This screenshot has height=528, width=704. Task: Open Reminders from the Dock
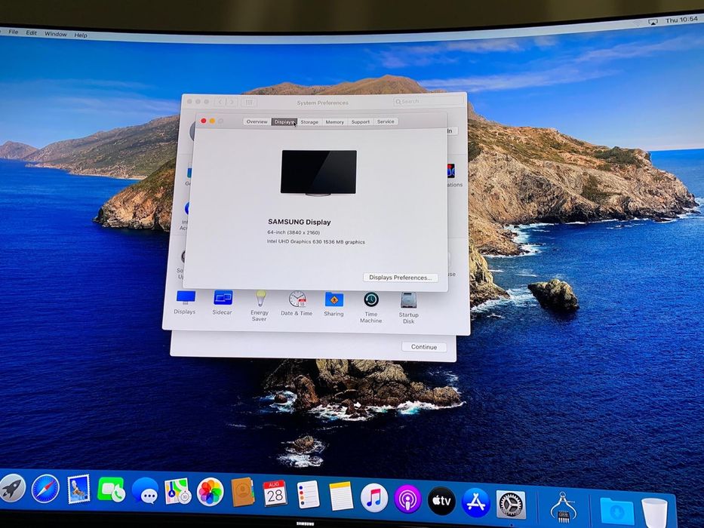[x=308, y=495]
